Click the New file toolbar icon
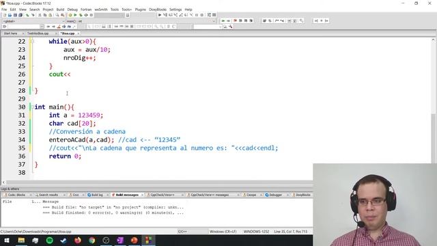437x246 pixels. [5, 15]
